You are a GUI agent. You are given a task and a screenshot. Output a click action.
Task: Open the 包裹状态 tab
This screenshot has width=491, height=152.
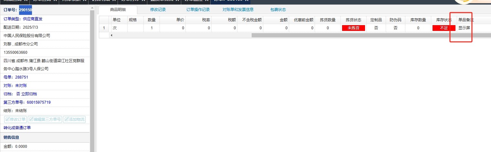click(278, 10)
